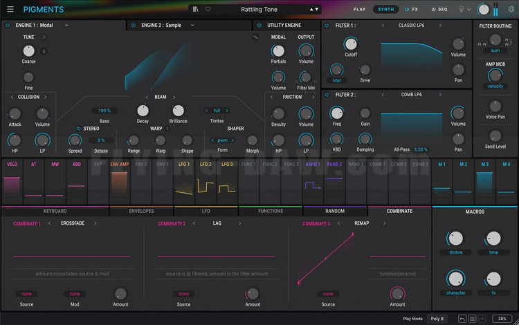Open the hamburger main menu
519x325 pixels.
10,9
